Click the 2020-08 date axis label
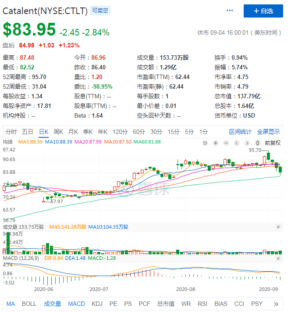 point(185,289)
